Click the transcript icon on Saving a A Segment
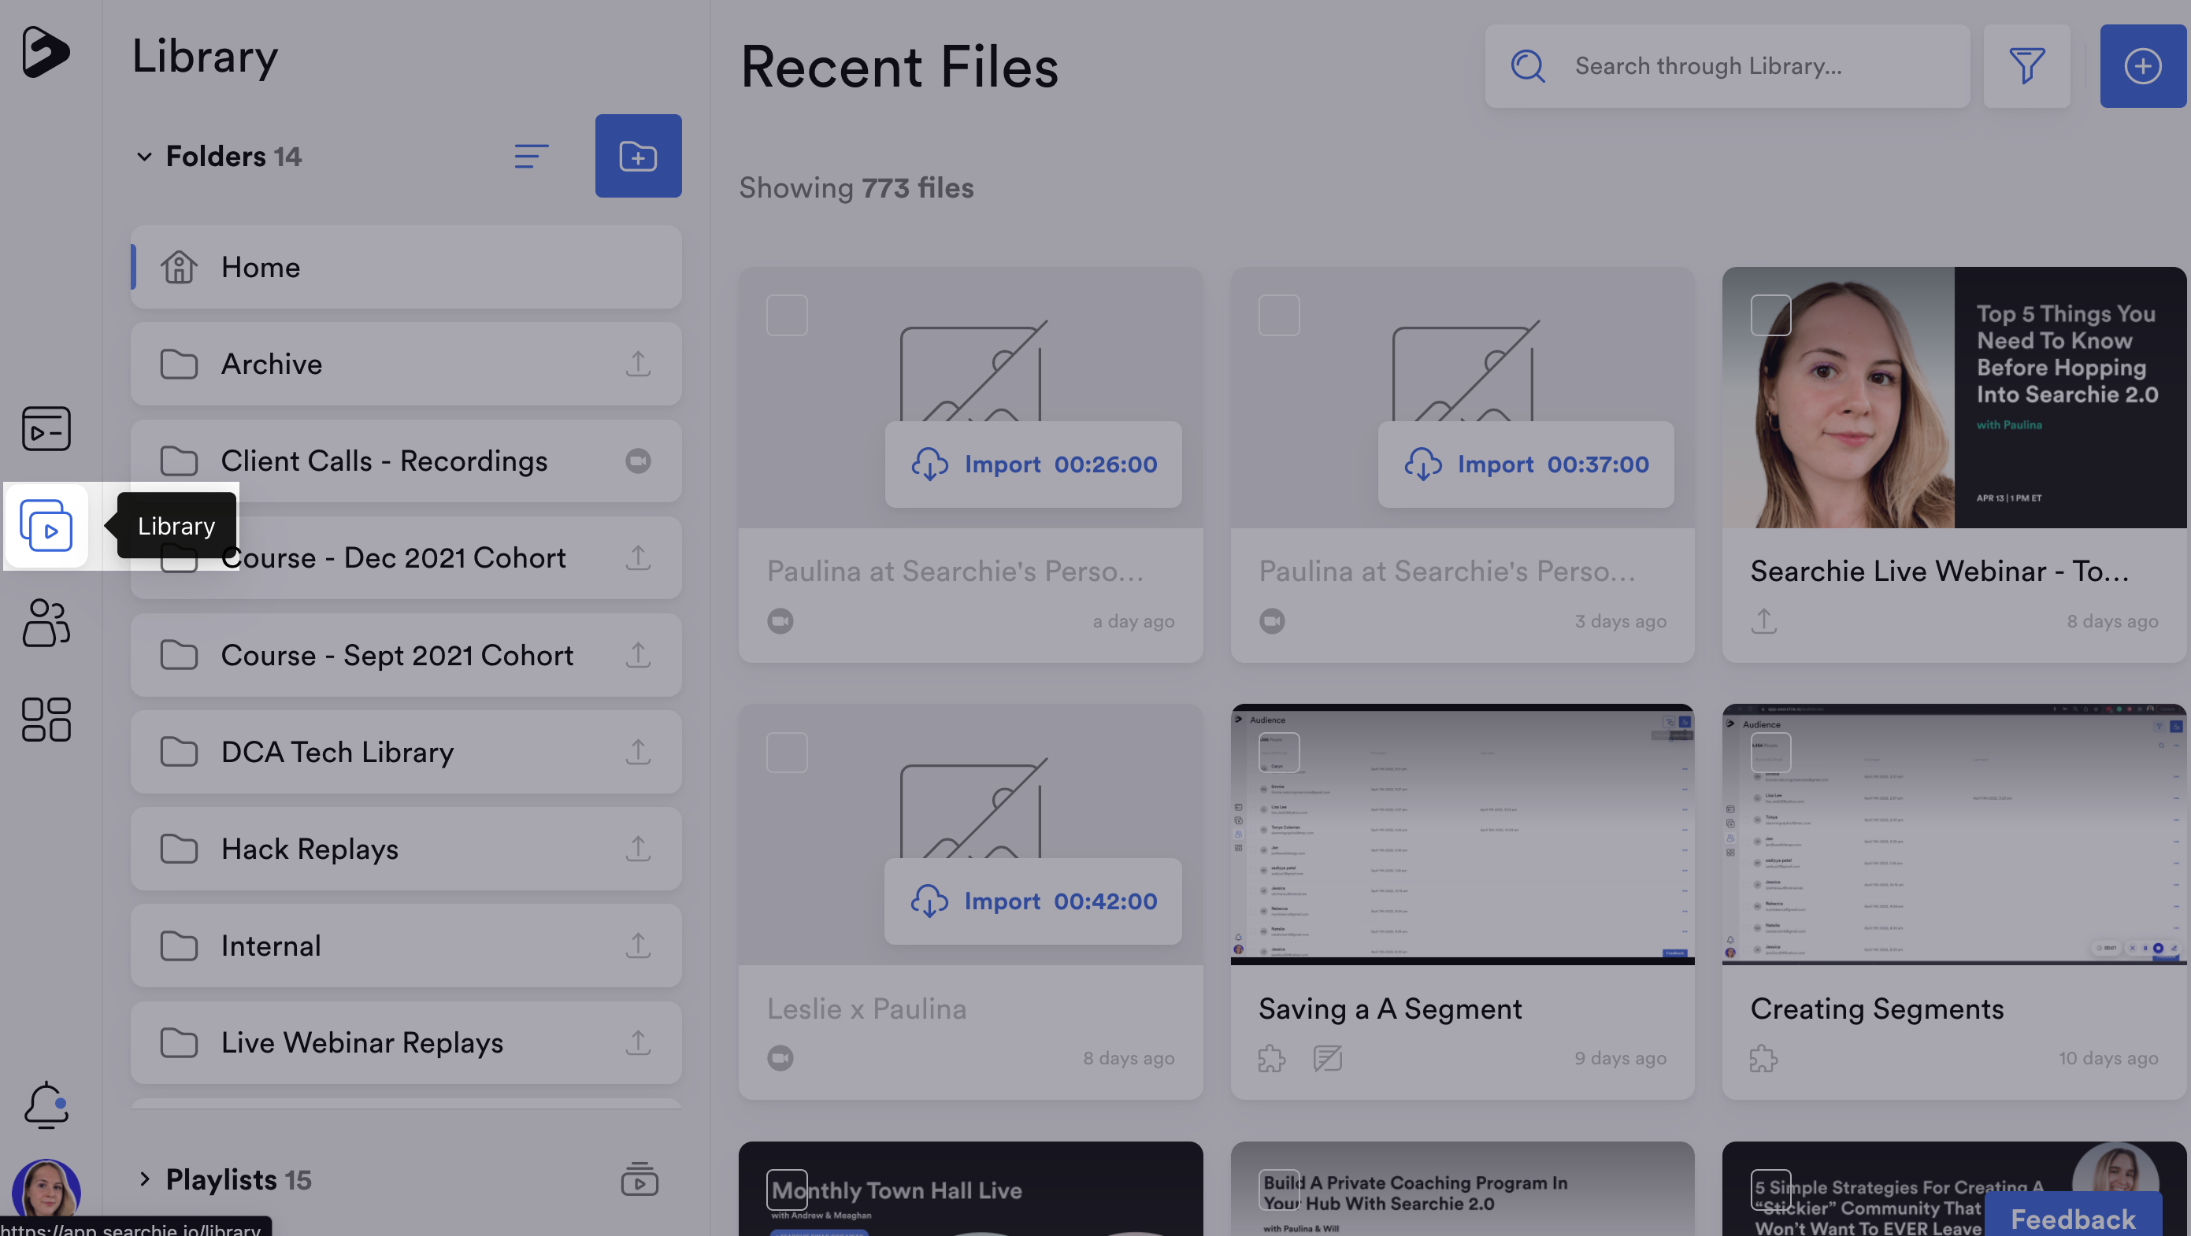This screenshot has height=1236, width=2191. [x=1327, y=1058]
